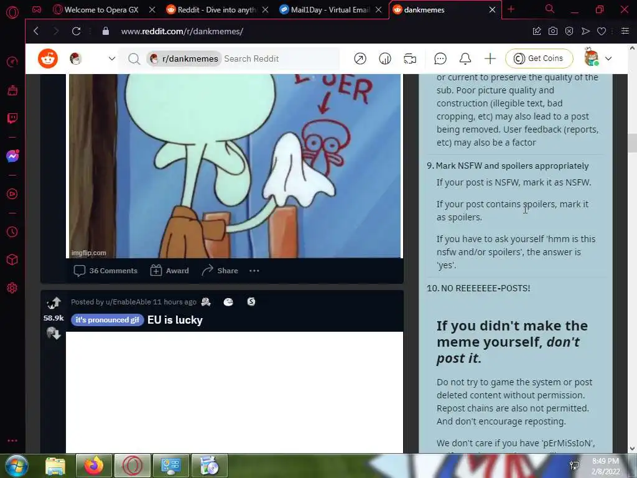Image resolution: width=637 pixels, height=478 pixels.
Task: Open Windows Start button
Action: coord(17,466)
